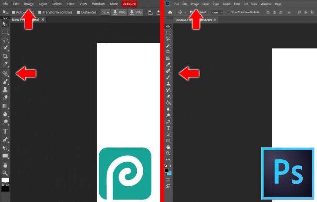
Task: Enable the Distances checkbox in Photopea
Action: (x=78, y=12)
